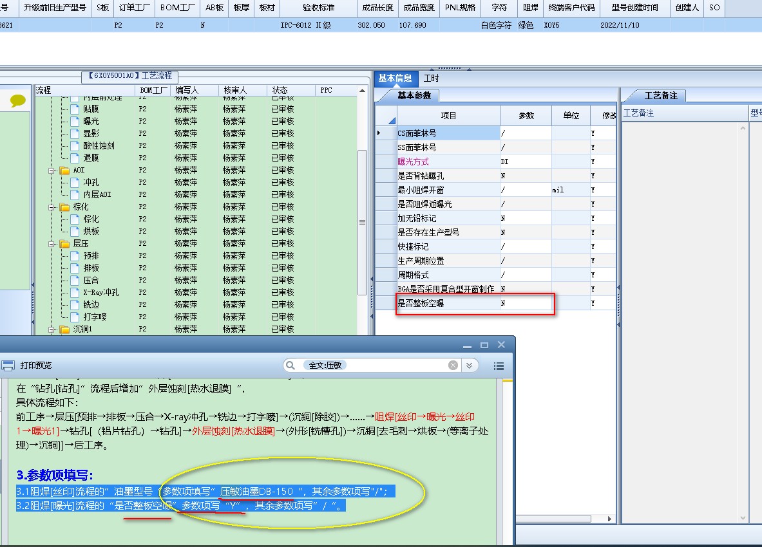Open the 基本参数 sub-tab
This screenshot has width=762, height=547.
(414, 96)
